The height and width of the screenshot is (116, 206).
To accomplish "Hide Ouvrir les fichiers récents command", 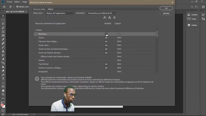I will click(x=106, y=53).
